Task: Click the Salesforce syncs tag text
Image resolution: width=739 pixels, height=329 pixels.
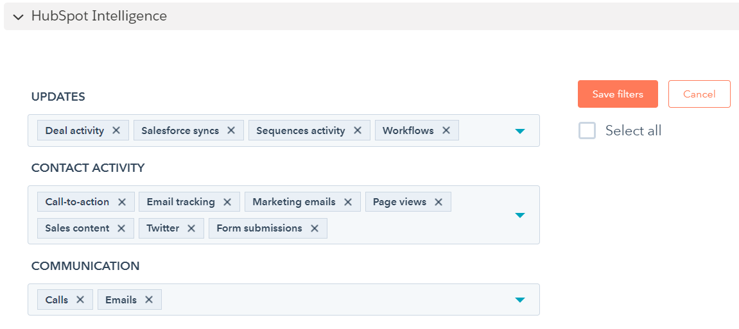Action: coord(180,130)
